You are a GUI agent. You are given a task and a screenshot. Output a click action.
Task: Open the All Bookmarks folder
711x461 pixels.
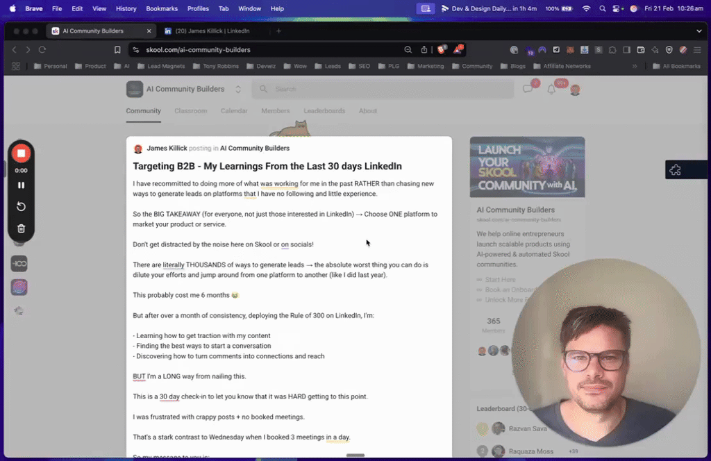pyautogui.click(x=676, y=66)
